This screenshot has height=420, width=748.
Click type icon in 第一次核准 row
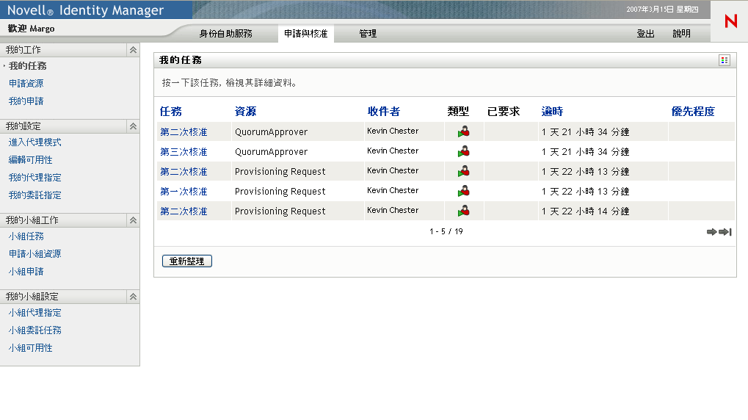pyautogui.click(x=464, y=192)
